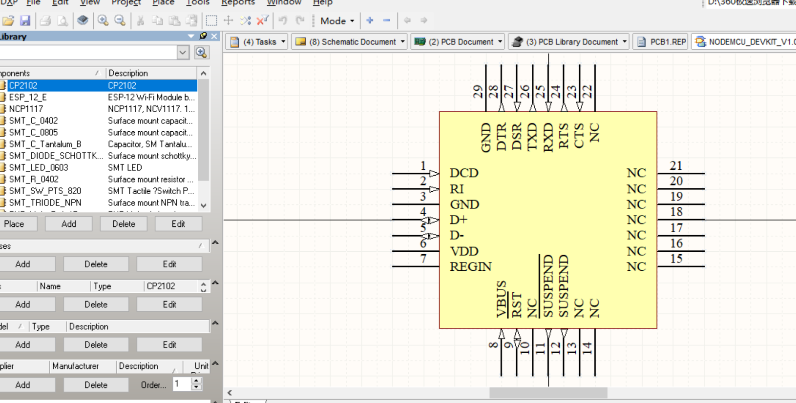This screenshot has width=796, height=403.
Task: Go to next part arrow icon
Action: [x=424, y=20]
